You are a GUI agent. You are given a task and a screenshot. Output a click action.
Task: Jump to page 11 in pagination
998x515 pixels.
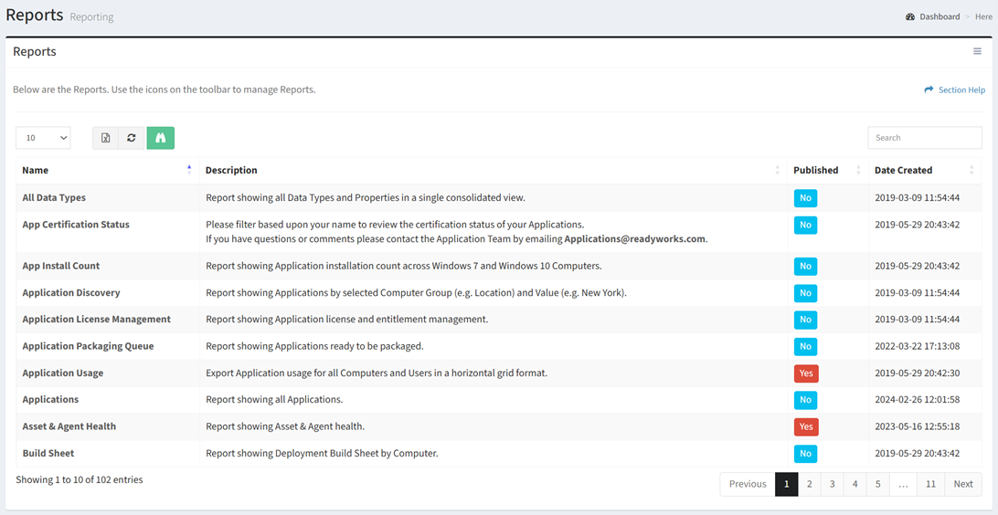[x=930, y=484]
